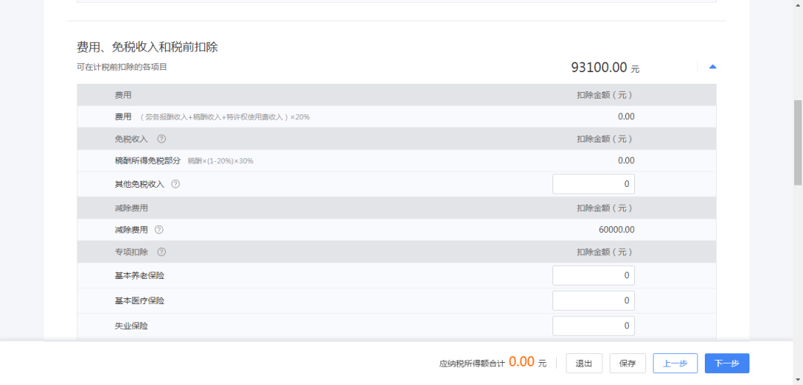This screenshot has width=803, height=385.
Task: Click help icon beside 其他免税收入
Action: click(x=175, y=184)
